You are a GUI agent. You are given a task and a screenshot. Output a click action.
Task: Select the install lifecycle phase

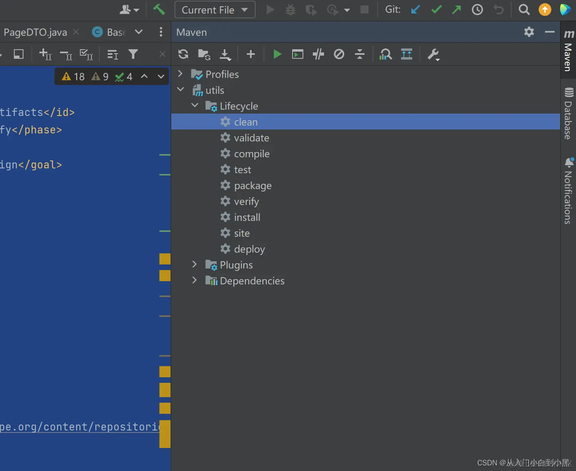pyautogui.click(x=365, y=217)
